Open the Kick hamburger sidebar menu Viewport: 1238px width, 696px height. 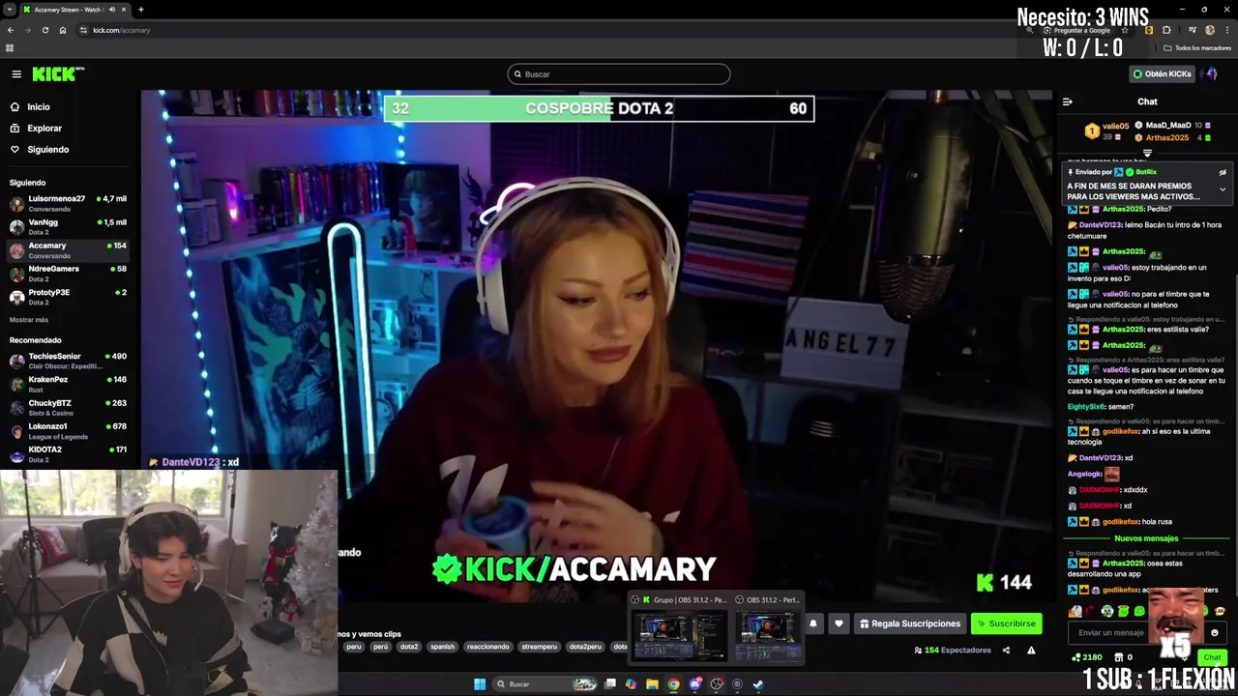pyautogui.click(x=16, y=74)
